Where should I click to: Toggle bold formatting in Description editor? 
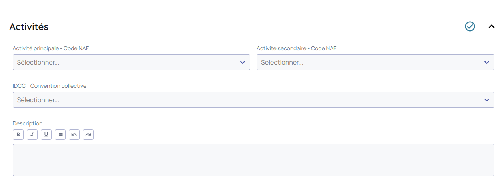pos(18,135)
